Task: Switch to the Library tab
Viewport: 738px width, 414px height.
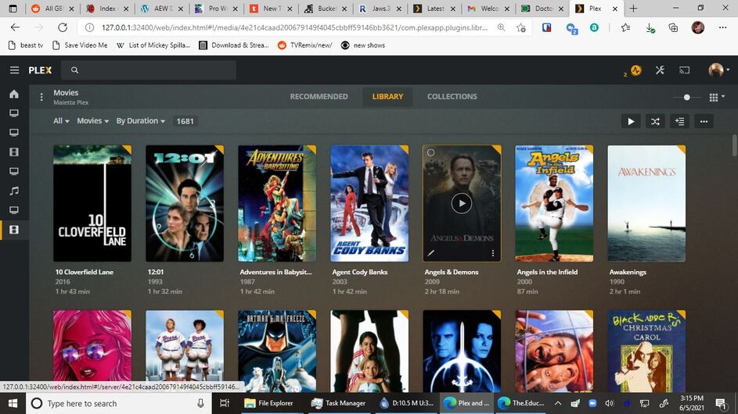Action: [x=387, y=96]
